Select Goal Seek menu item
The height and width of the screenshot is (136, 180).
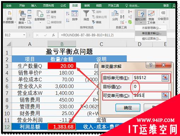coord(151,33)
